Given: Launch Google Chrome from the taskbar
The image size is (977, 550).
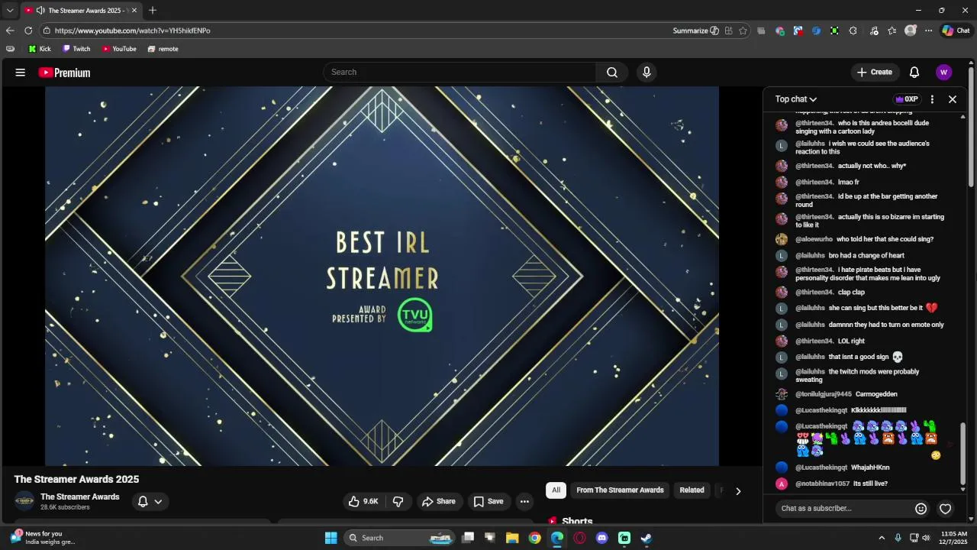Looking at the screenshot, I should [x=535, y=538].
